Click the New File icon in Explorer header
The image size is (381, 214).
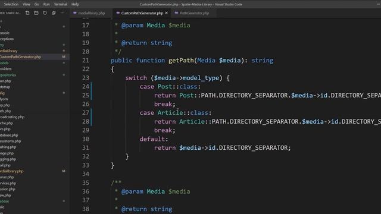27,13
